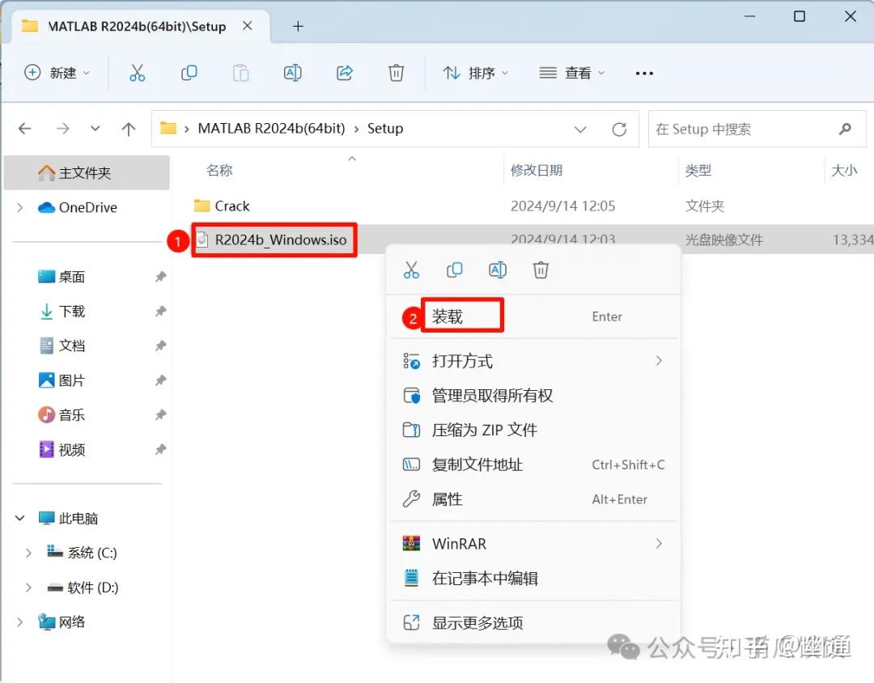Click the Rename icon in the toolbar
The width and height of the screenshot is (874, 683).
[x=292, y=73]
